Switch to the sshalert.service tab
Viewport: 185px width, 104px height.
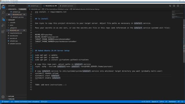tap(67, 6)
